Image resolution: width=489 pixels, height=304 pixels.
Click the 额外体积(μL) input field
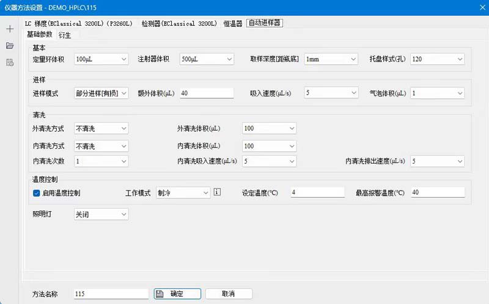pyautogui.click(x=207, y=93)
